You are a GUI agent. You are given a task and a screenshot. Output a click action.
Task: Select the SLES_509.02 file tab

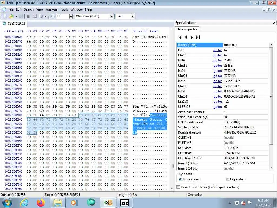(x=14, y=24)
